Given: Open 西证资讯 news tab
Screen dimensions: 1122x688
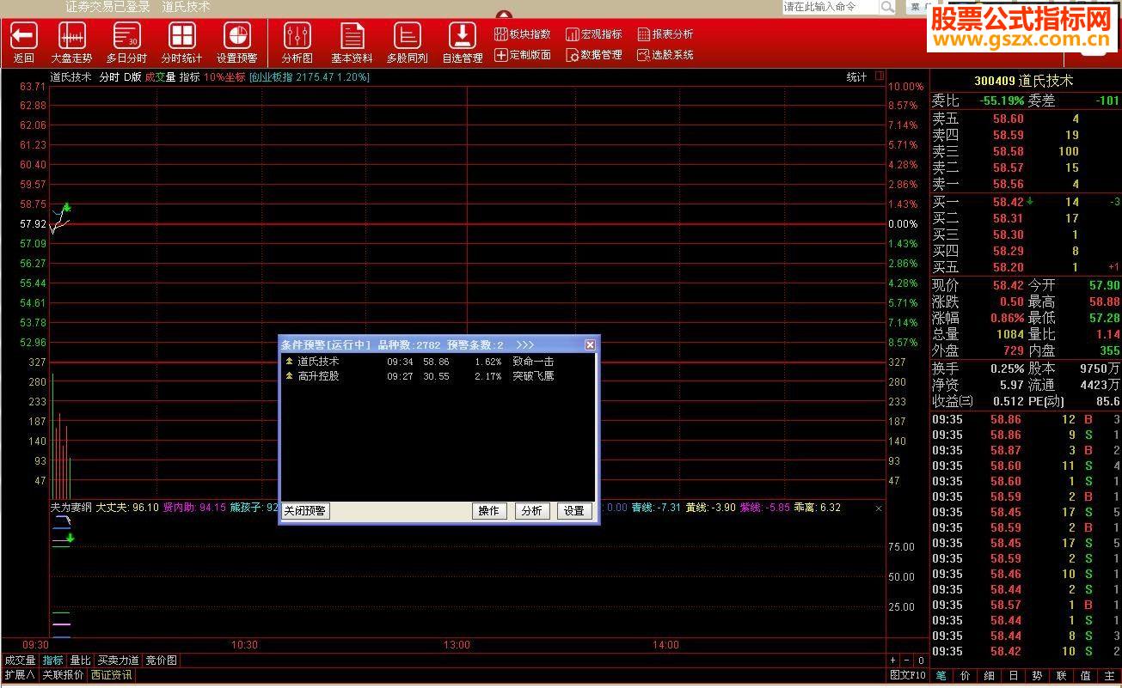Looking at the screenshot, I should coord(112,675).
